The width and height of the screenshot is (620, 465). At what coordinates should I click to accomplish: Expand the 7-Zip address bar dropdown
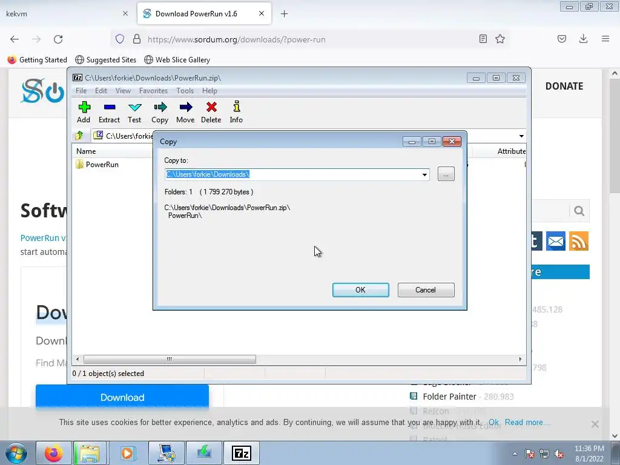click(x=521, y=136)
